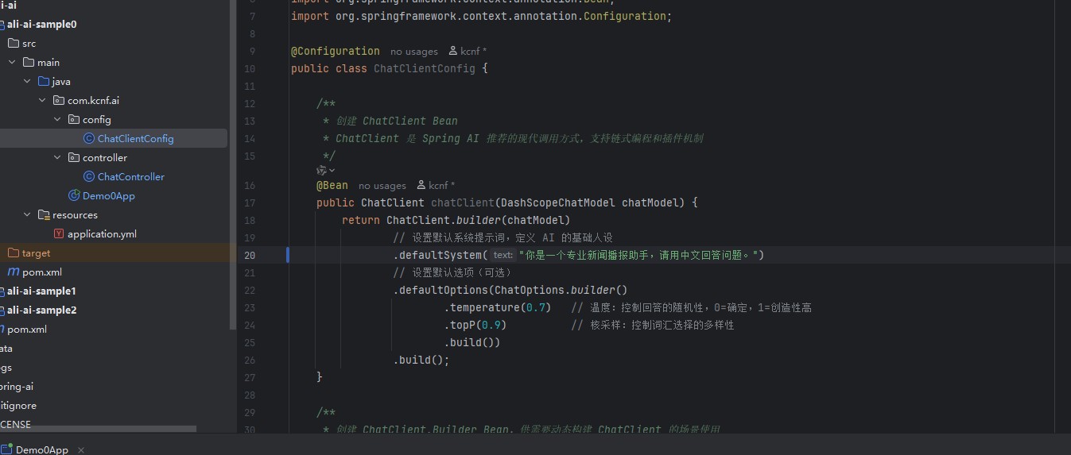Viewport: 1071px width, 455px height.
Task: Click the ChatController class icon
Action: coord(89,177)
